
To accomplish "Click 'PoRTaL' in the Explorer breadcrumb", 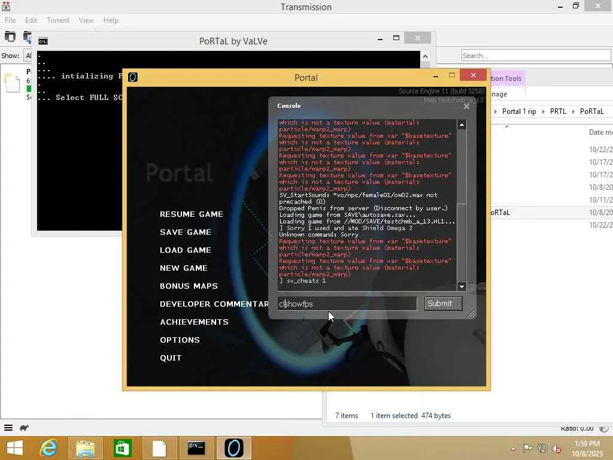I will pyautogui.click(x=591, y=111).
